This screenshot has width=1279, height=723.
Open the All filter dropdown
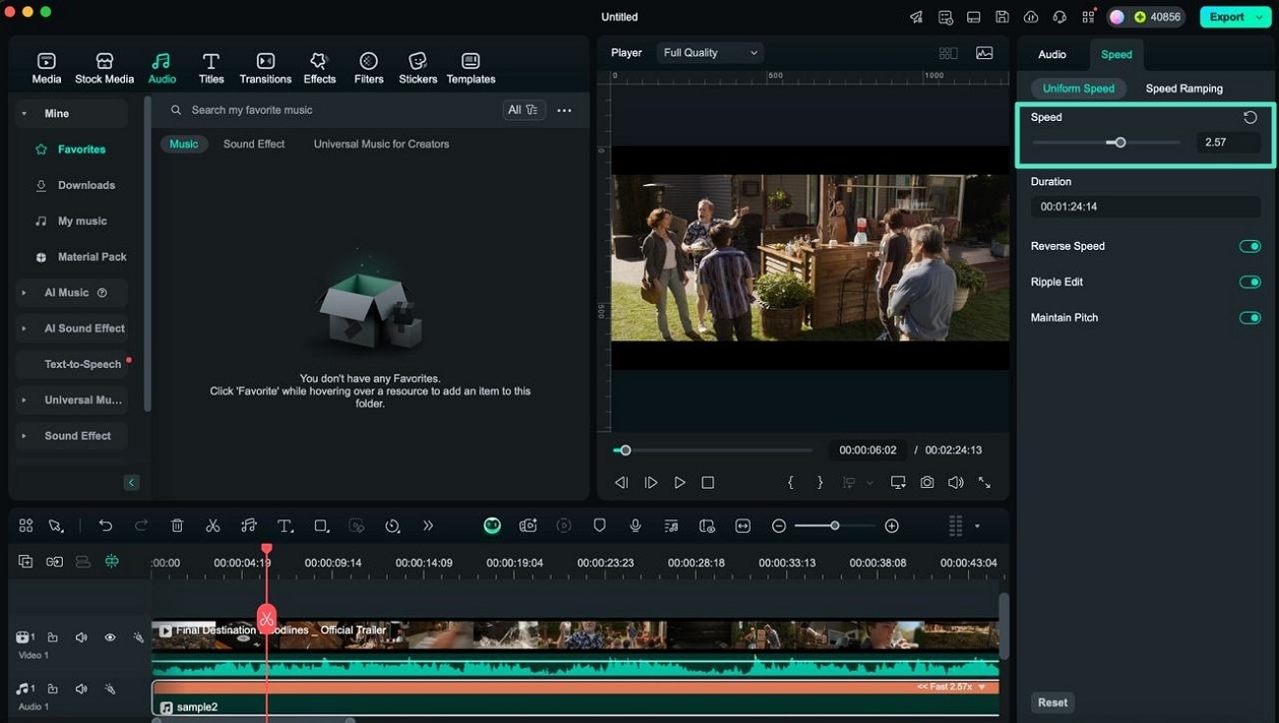click(x=523, y=110)
